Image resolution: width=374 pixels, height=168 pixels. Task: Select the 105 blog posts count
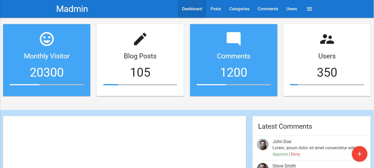(x=140, y=73)
